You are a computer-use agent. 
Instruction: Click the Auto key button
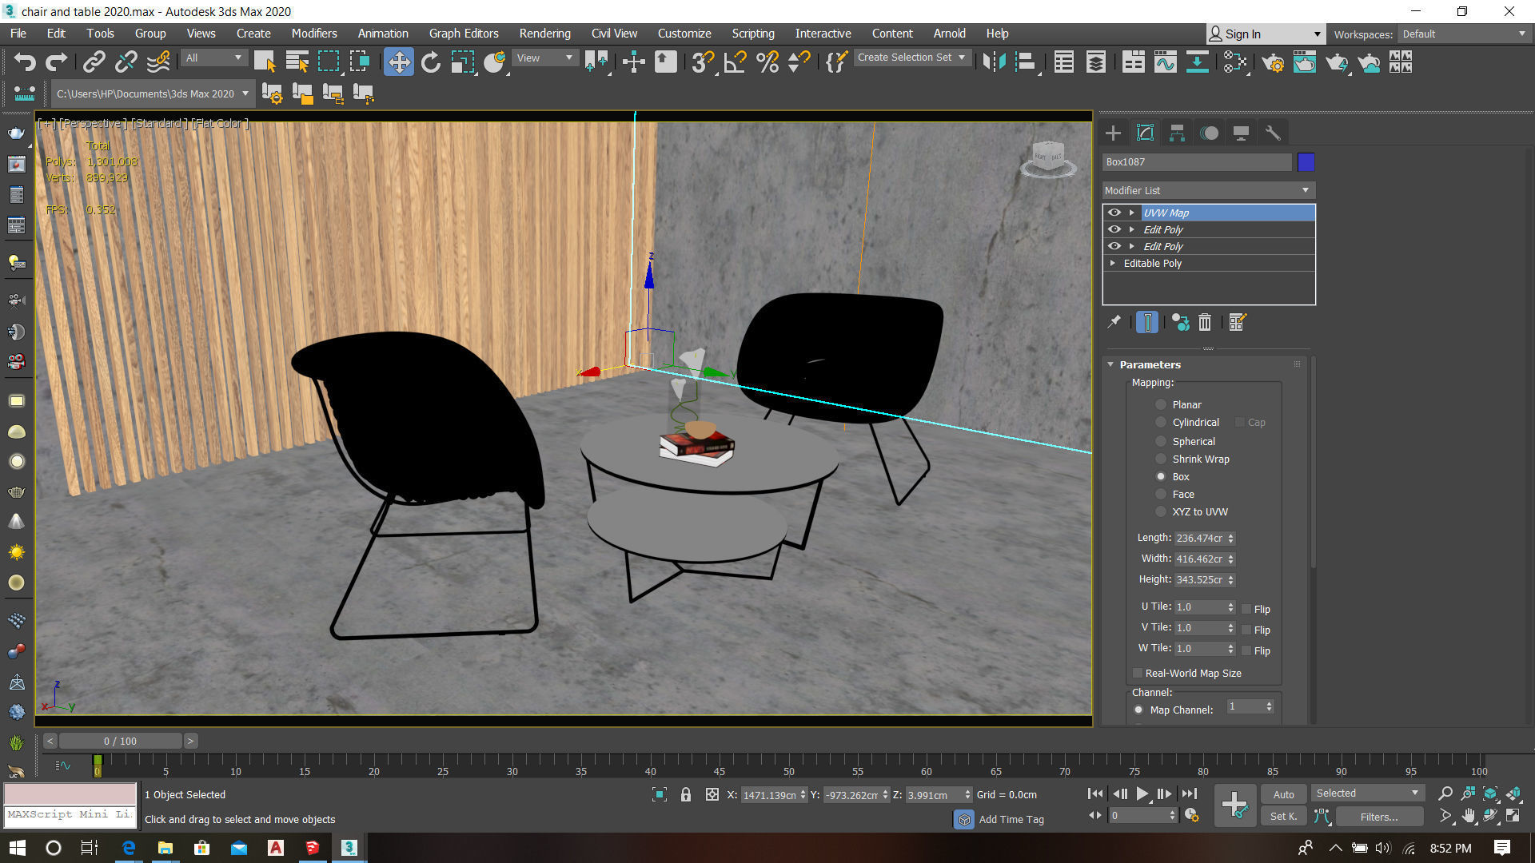[x=1283, y=794]
